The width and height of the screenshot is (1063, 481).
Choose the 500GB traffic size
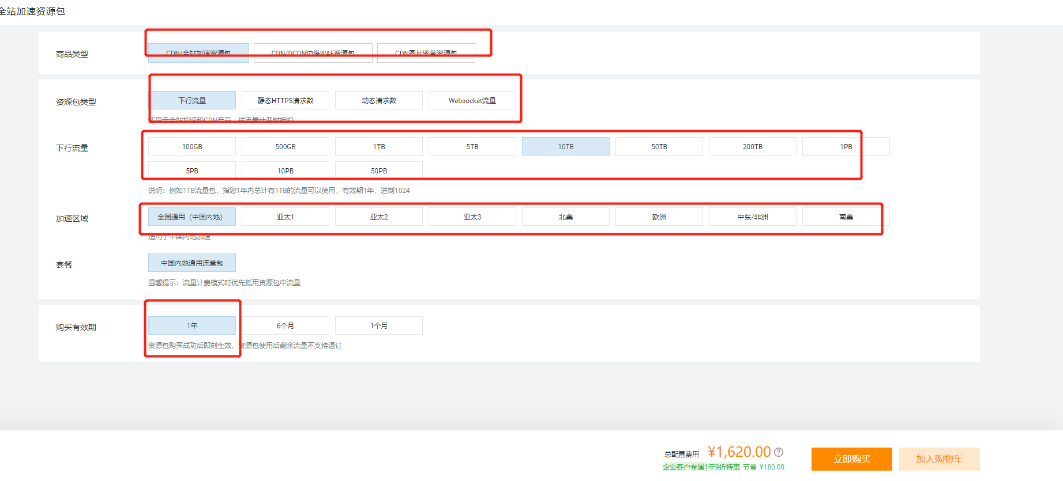(x=286, y=147)
